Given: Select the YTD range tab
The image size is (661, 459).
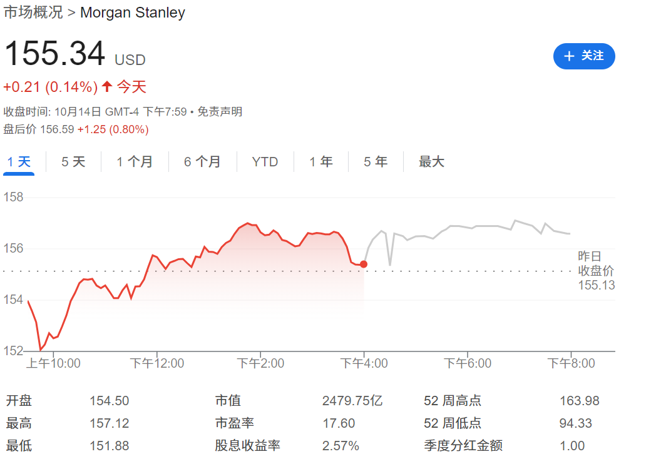Looking at the screenshot, I should 265,162.
